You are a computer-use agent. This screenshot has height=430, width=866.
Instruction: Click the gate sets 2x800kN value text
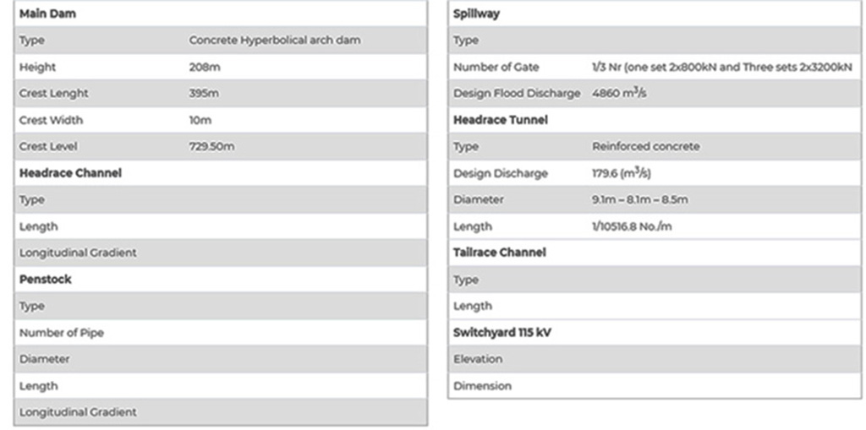click(721, 67)
